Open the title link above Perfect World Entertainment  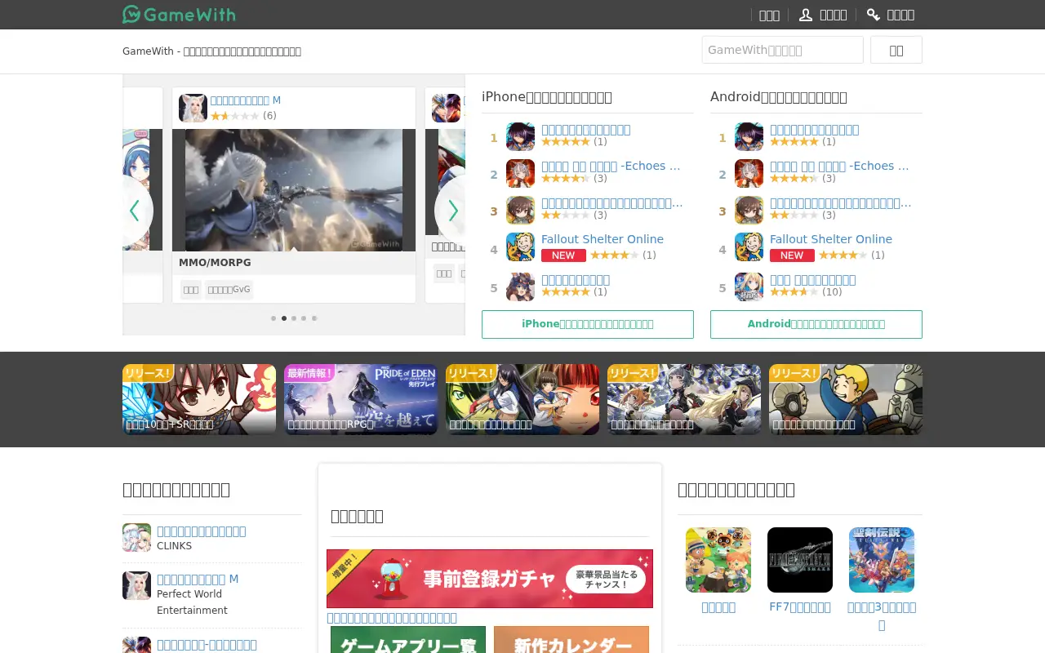198,580
